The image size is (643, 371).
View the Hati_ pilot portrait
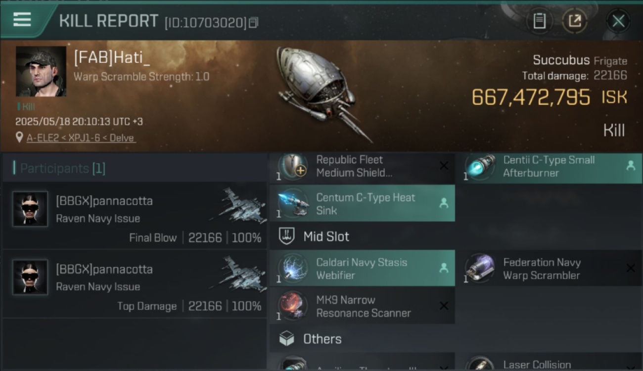[x=41, y=71]
